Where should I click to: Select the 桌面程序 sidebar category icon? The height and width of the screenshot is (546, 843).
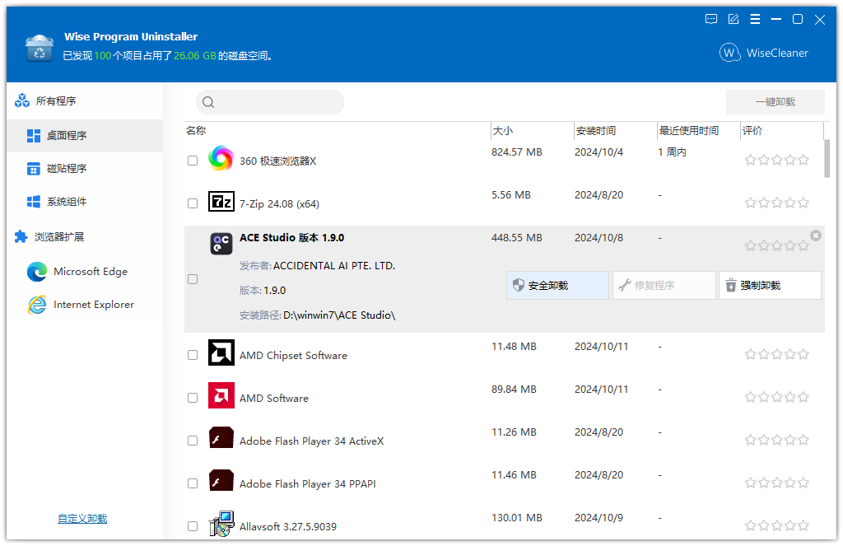tap(34, 135)
